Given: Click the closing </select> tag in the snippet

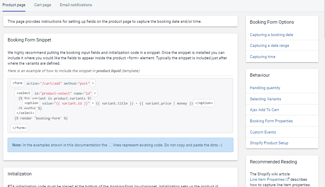Looking at the screenshot, I should point(25,113).
